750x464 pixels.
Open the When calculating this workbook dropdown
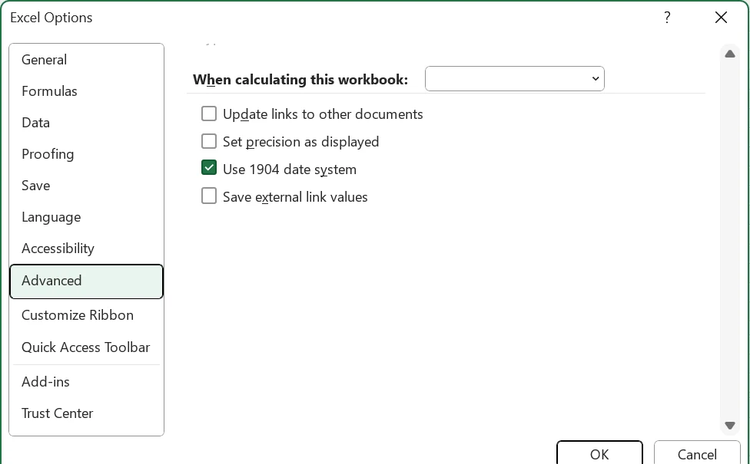[515, 79]
